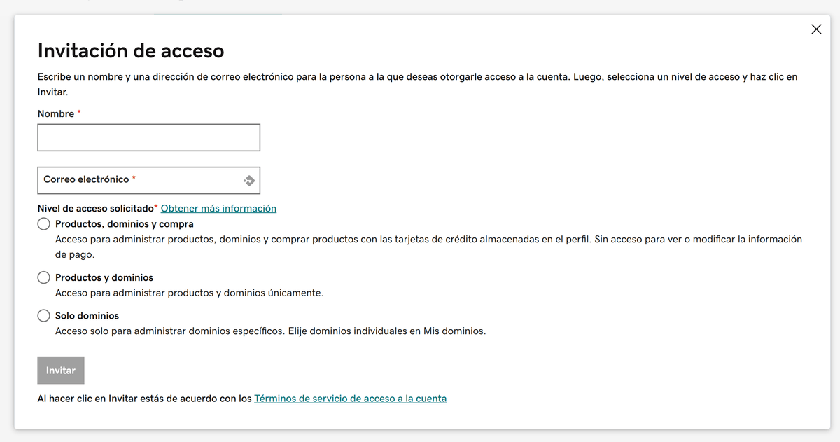Click the password-manager icon inside the email box
This screenshot has height=442, width=840.
(x=249, y=180)
